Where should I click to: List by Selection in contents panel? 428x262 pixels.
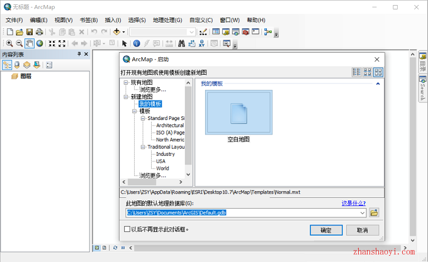click(37, 65)
